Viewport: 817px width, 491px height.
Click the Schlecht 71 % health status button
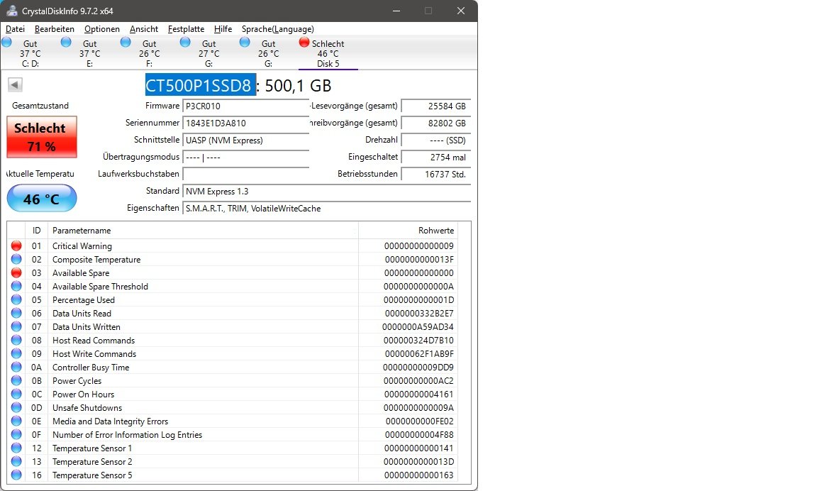[x=42, y=136]
